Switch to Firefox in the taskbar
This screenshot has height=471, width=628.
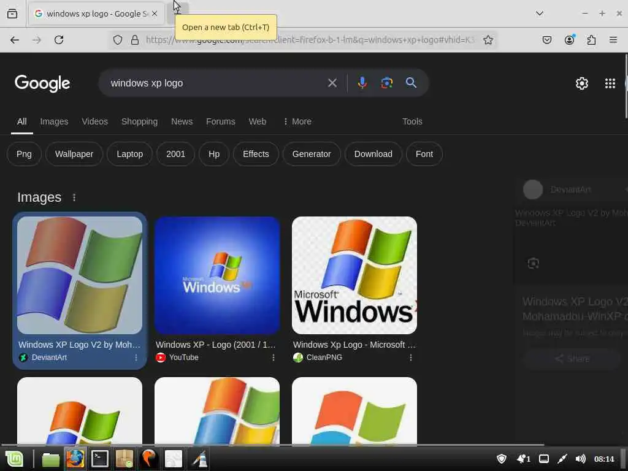click(75, 459)
